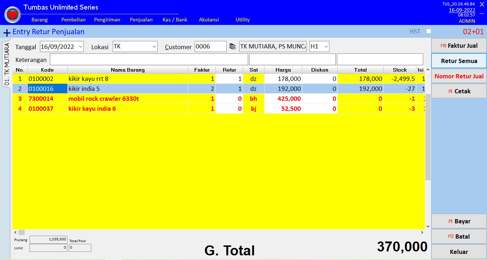487x260 pixels.
Task: Select the 01. TK MUTIARA vertical tab
Action: click(7, 64)
